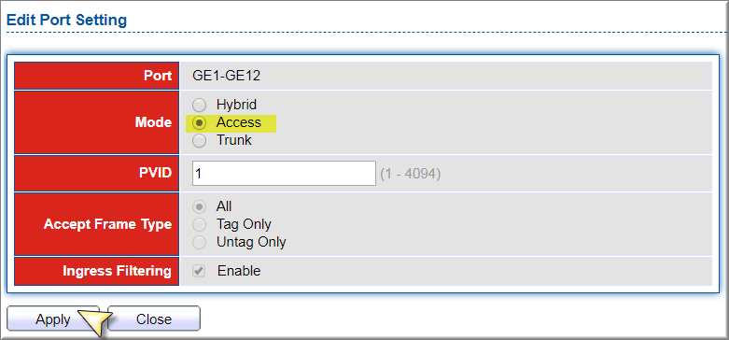Image resolution: width=729 pixels, height=340 pixels.
Task: Click the Enable label next to checkbox
Action: (x=239, y=271)
